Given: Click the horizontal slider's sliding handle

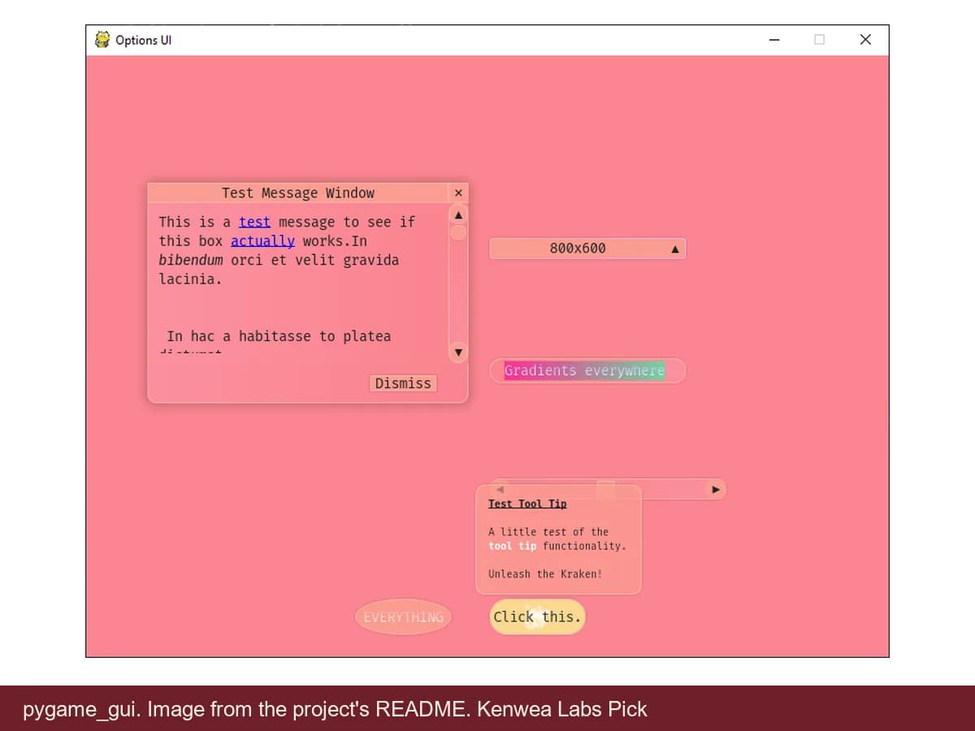Looking at the screenshot, I should [x=606, y=488].
